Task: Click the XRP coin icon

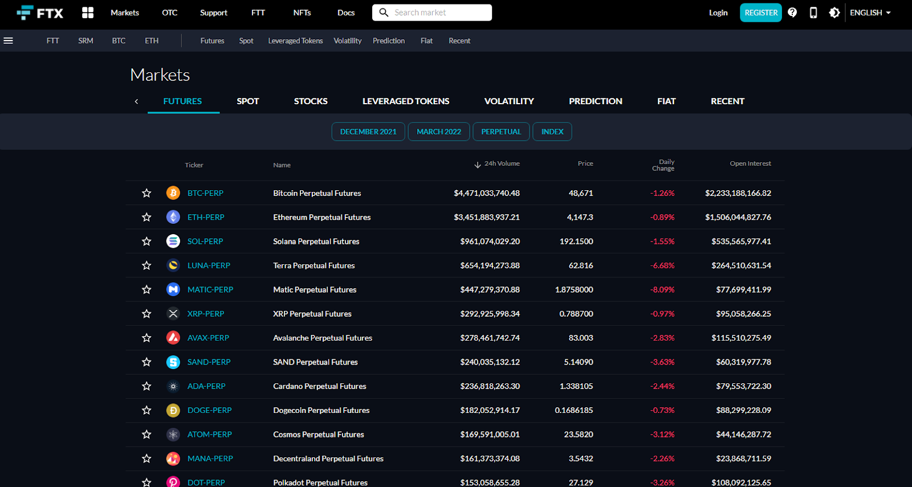Action: [x=173, y=314]
